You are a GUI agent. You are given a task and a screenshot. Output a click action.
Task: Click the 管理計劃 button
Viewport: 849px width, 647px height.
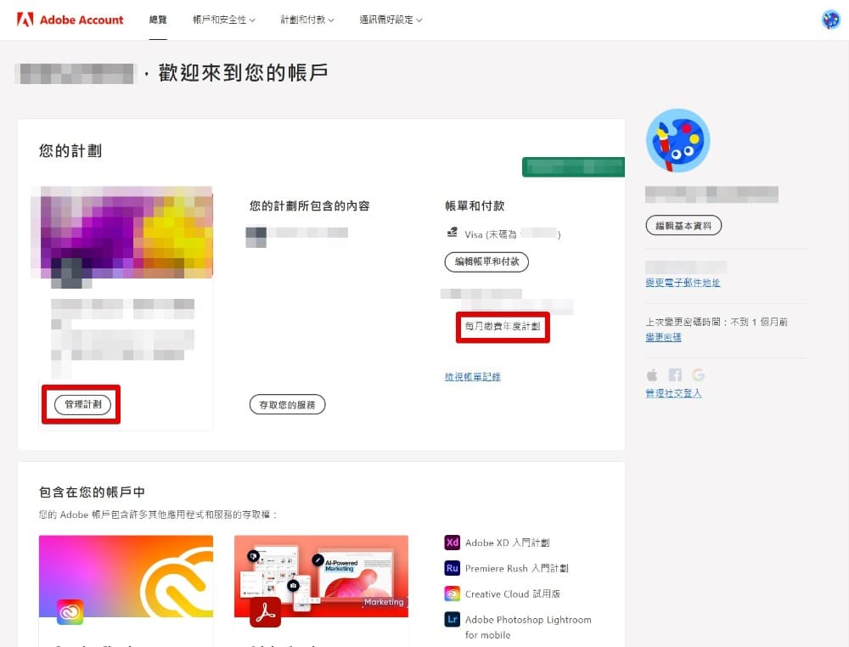(82, 405)
